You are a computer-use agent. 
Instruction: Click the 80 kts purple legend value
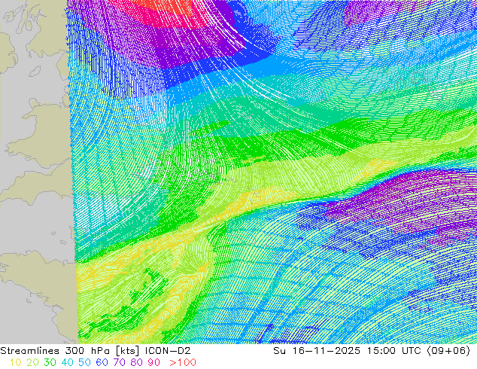[x=137, y=363]
